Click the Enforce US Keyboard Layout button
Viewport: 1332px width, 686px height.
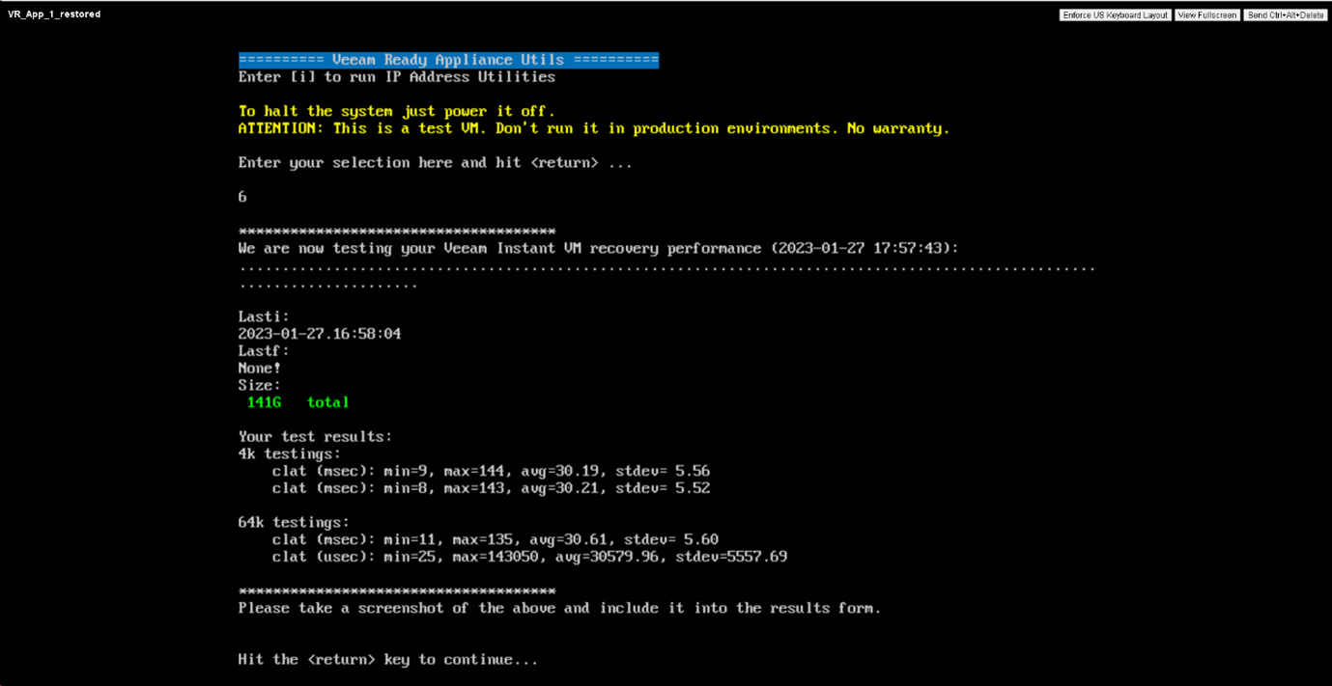(x=1116, y=15)
